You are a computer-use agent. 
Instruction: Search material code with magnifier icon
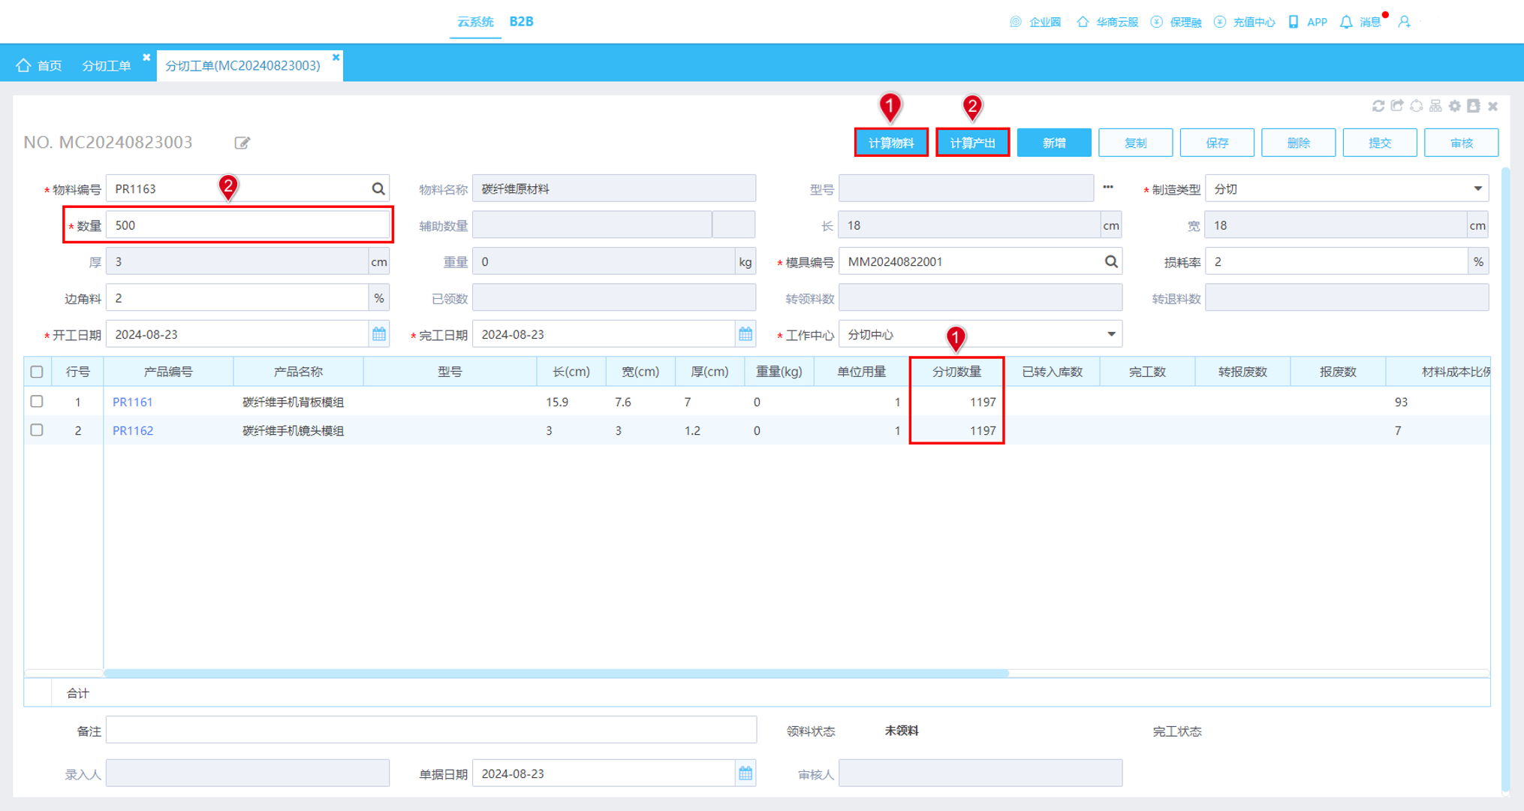coord(378,188)
